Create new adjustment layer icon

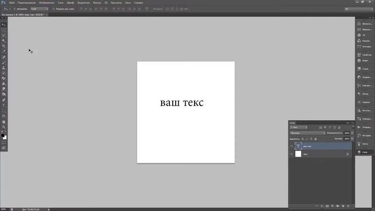[x=332, y=206]
